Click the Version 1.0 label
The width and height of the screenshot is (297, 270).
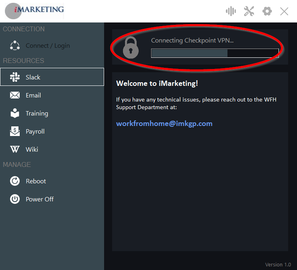point(278,265)
